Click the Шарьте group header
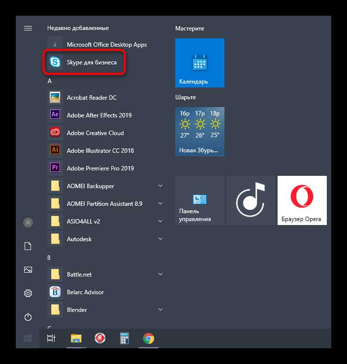 pos(186,97)
